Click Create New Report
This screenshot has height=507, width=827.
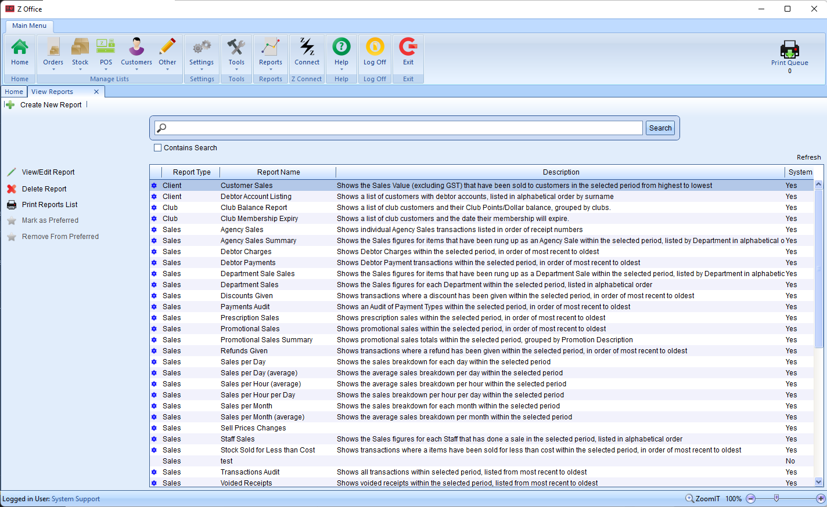[51, 105]
